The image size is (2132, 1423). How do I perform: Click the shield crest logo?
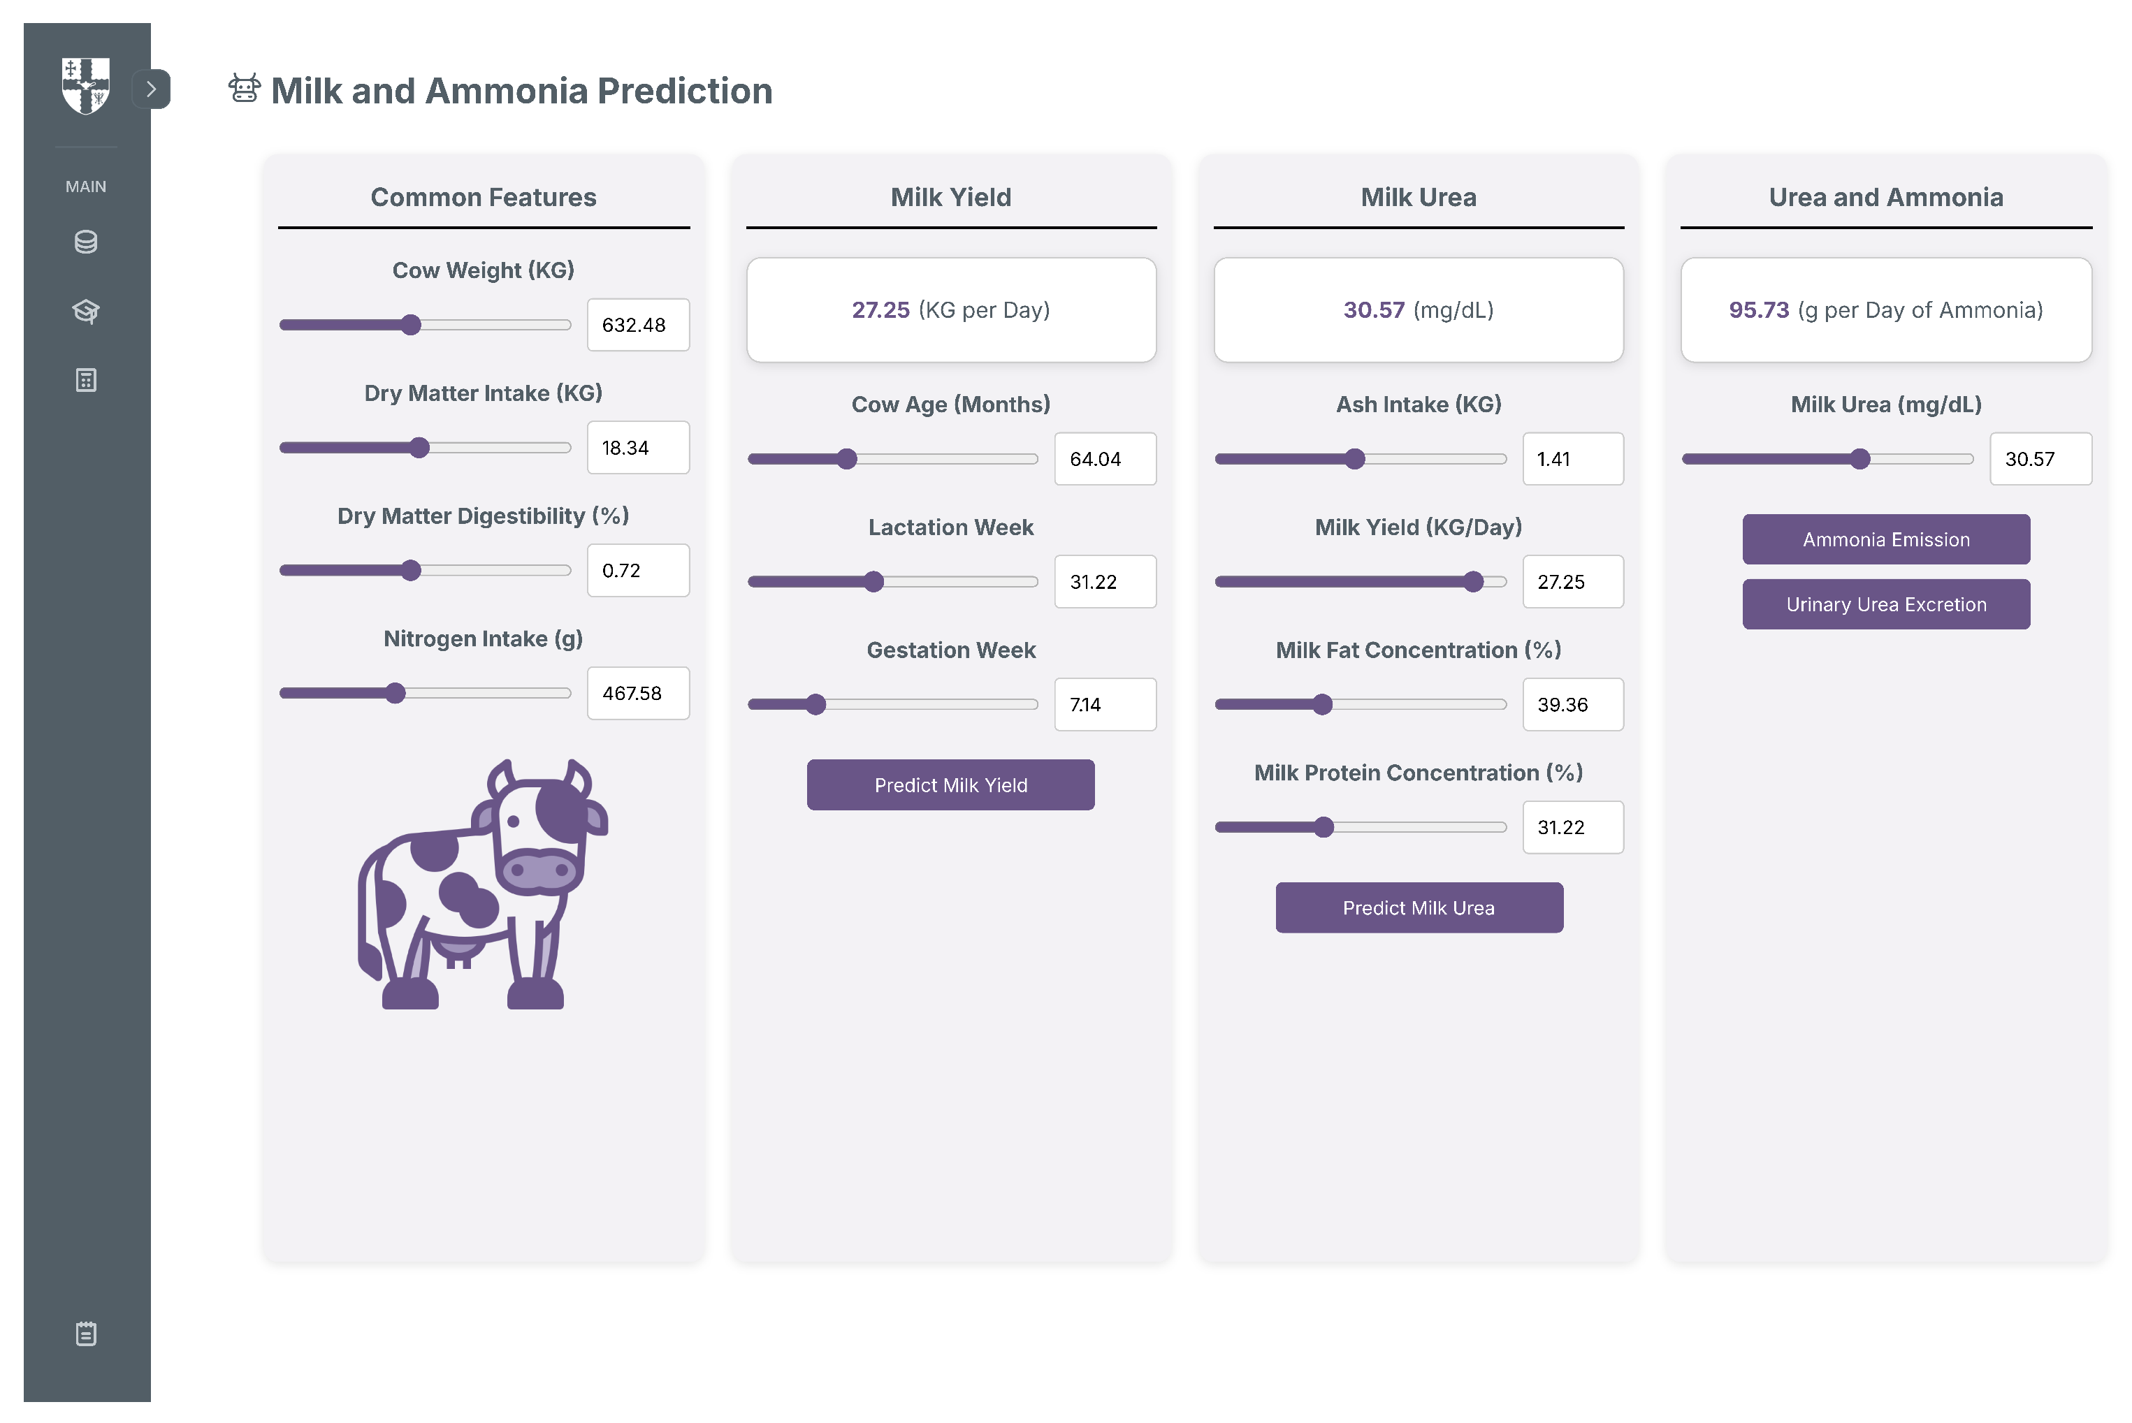click(85, 86)
